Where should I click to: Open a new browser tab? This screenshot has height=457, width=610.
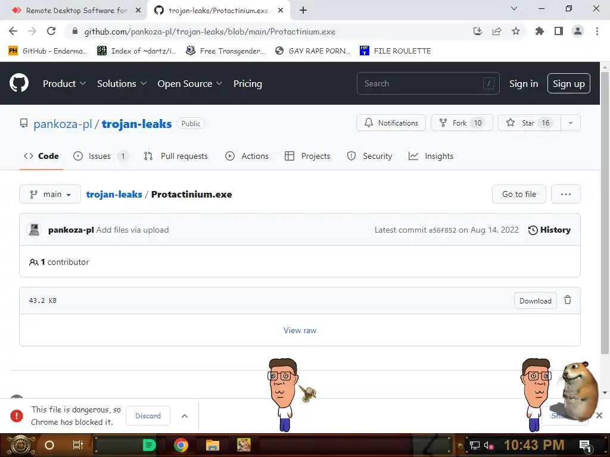[x=303, y=11]
